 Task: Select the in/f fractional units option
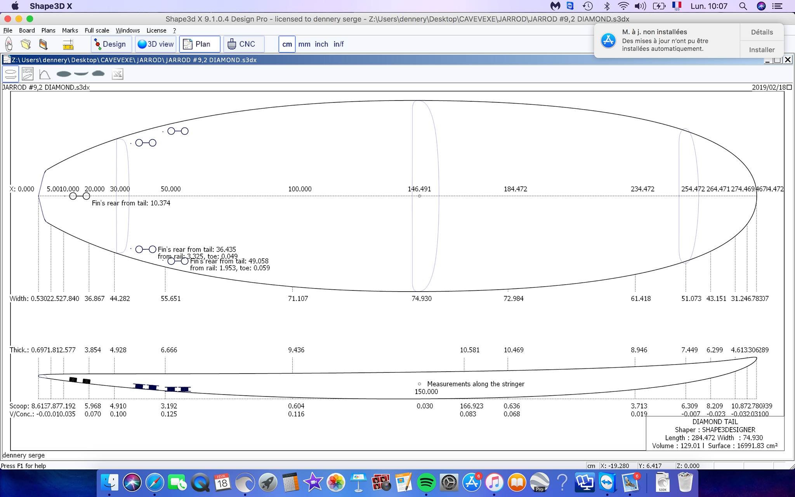coord(338,44)
